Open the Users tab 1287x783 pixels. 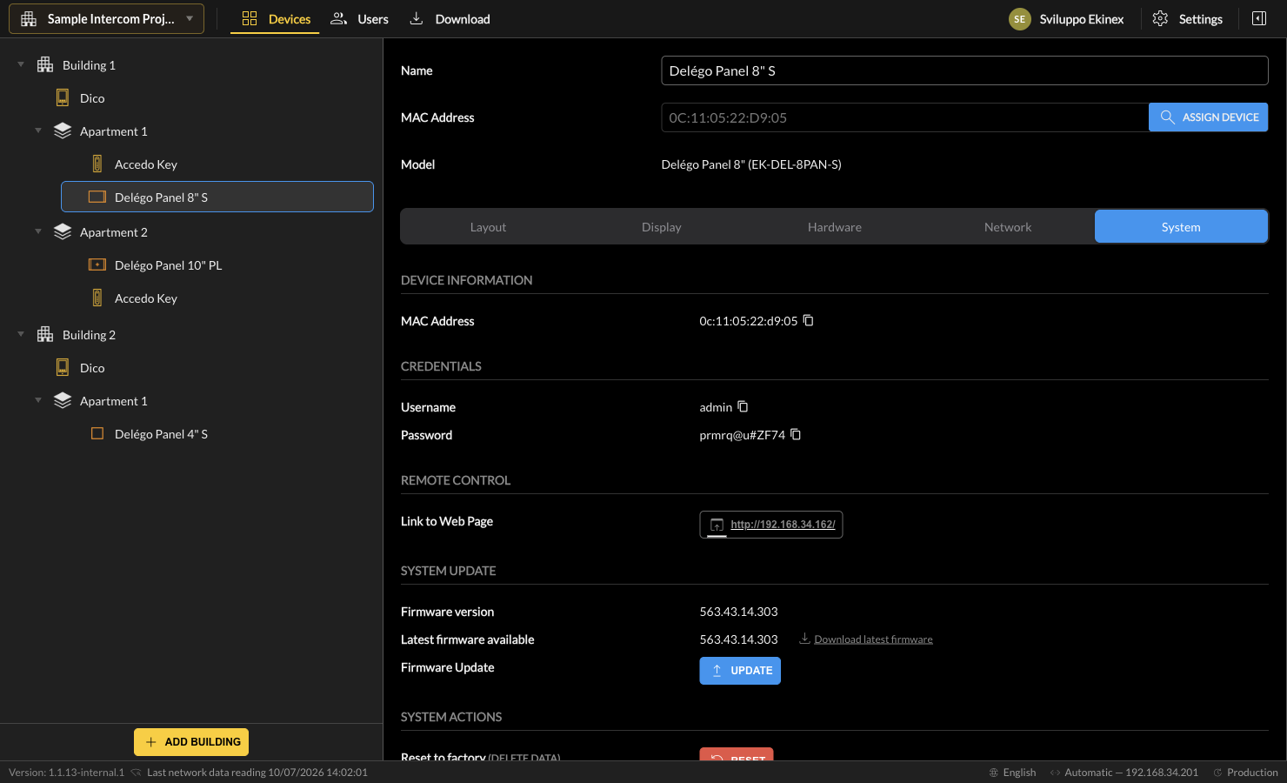359,19
